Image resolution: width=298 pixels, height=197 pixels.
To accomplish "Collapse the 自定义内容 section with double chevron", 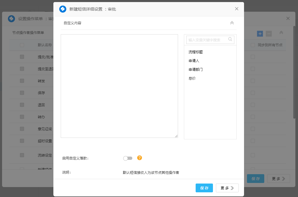I will point(232,23).
